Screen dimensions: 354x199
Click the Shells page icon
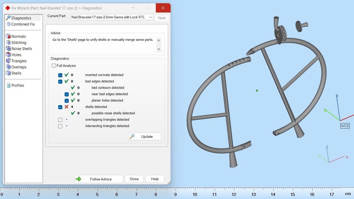tap(8, 73)
